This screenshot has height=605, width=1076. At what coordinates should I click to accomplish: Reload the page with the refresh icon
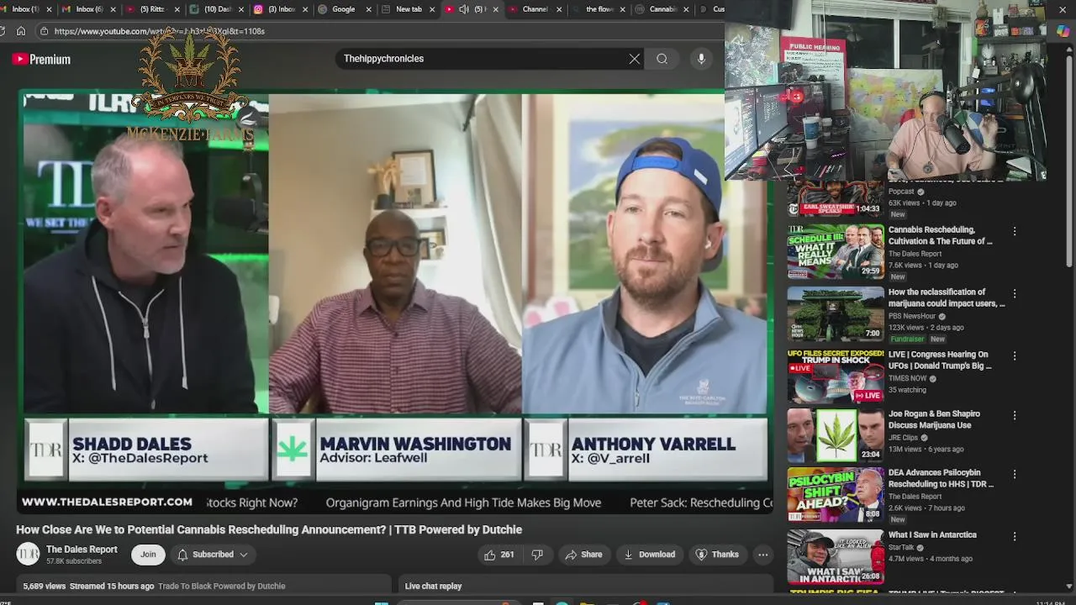point(3,31)
